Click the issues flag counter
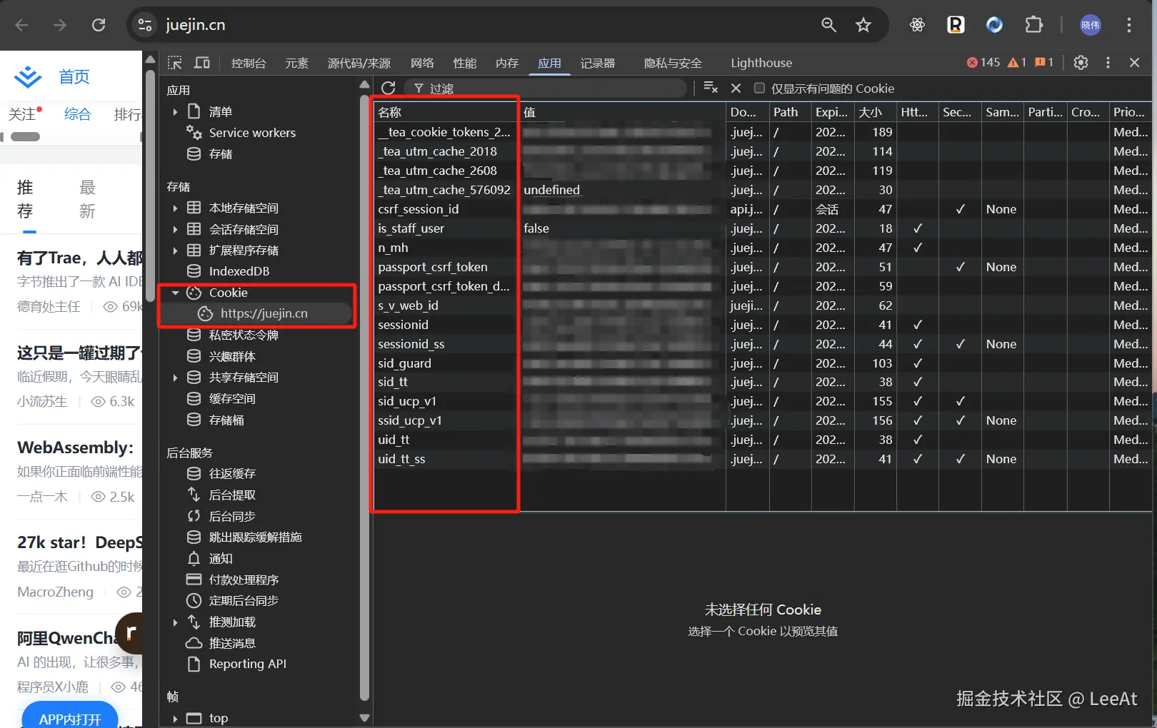 (x=1044, y=63)
